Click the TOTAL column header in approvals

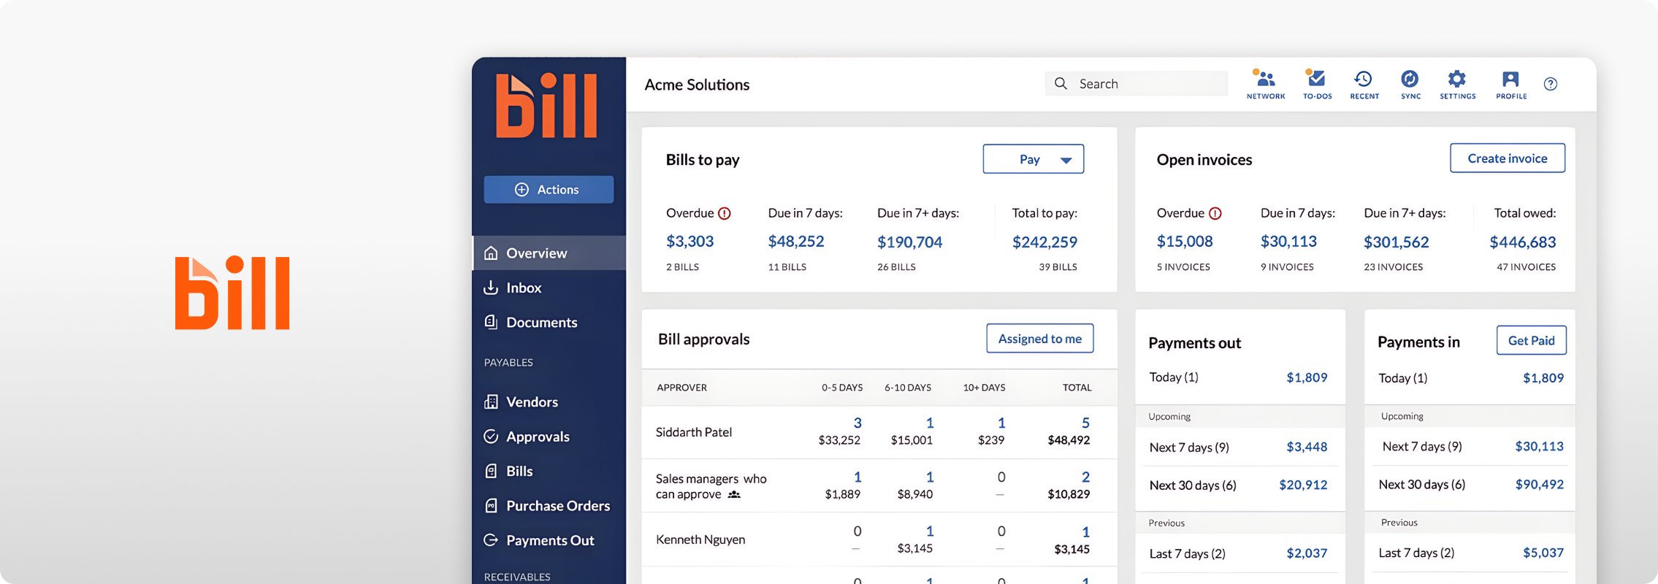[x=1077, y=388]
